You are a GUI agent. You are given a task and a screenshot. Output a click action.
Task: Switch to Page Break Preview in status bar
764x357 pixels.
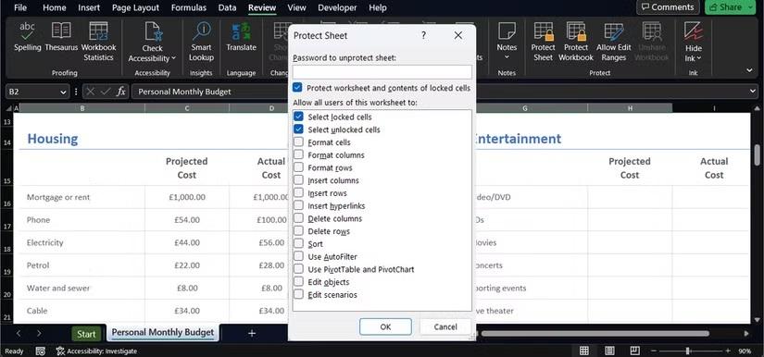(x=634, y=351)
